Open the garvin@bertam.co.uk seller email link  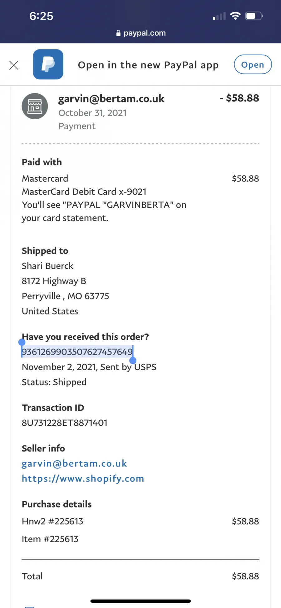tap(74, 463)
